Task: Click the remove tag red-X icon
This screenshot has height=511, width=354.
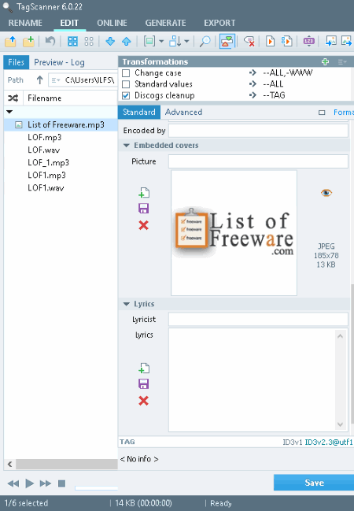Action: 249,42
